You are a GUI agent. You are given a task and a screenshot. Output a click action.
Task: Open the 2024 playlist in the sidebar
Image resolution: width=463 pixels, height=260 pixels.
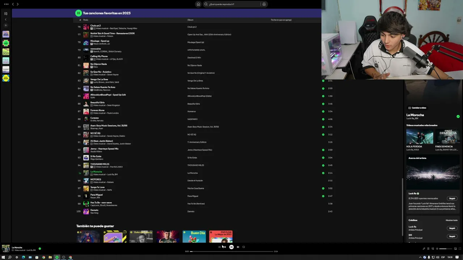(6, 78)
